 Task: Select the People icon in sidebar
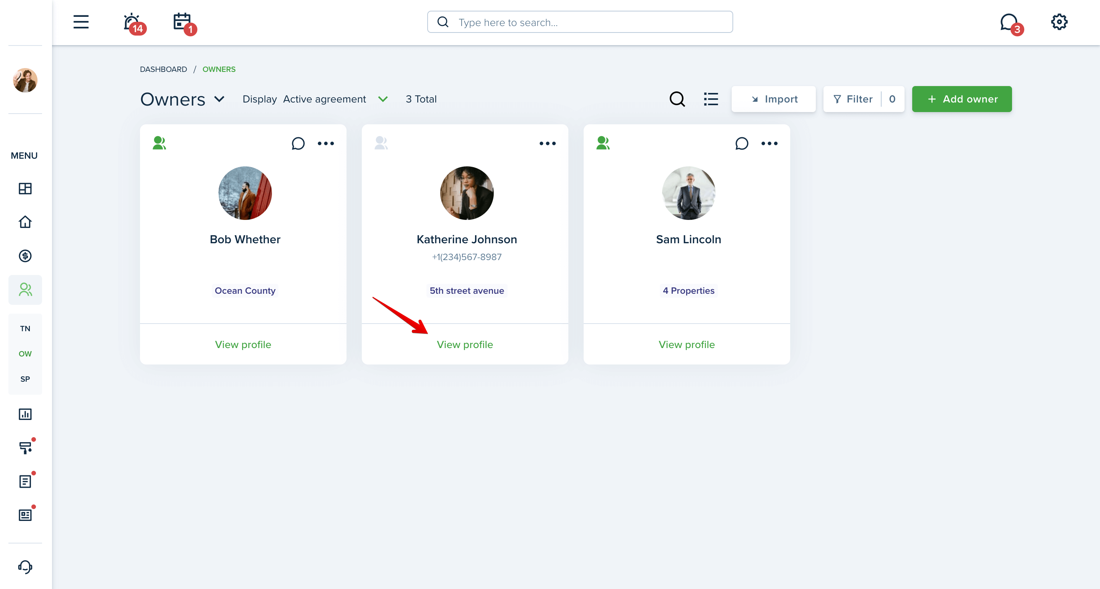tap(25, 290)
